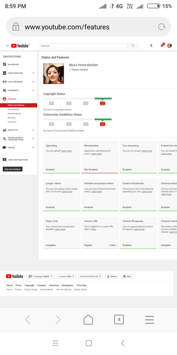Viewport: 177px width, 355px height.
Task: Click the footer History button
Action: coord(112,276)
